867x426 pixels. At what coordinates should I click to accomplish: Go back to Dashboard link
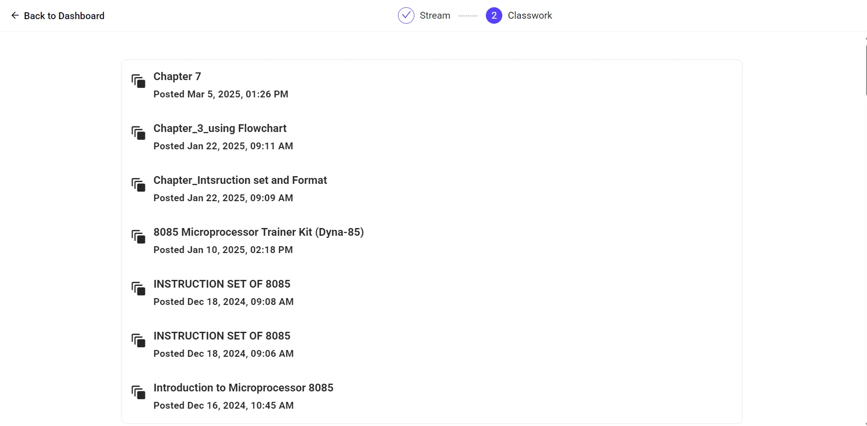click(64, 16)
